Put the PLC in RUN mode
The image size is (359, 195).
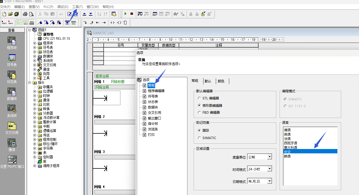click(126, 14)
